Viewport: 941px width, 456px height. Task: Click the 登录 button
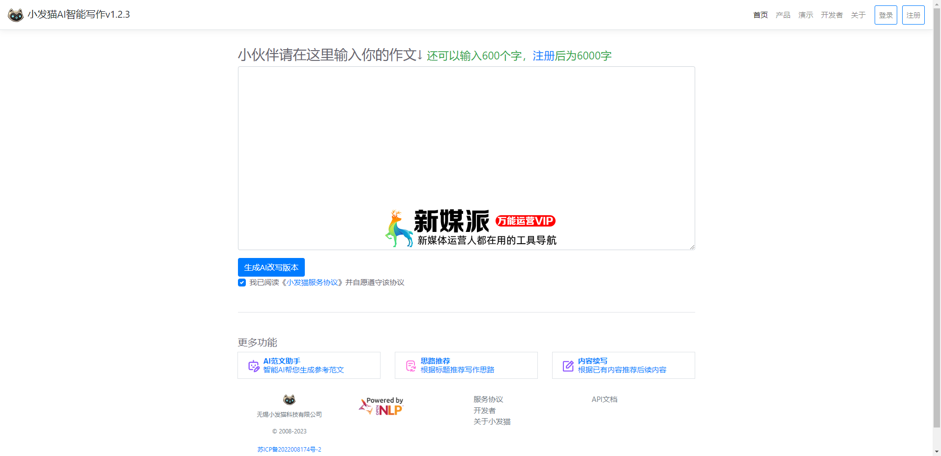pos(886,15)
